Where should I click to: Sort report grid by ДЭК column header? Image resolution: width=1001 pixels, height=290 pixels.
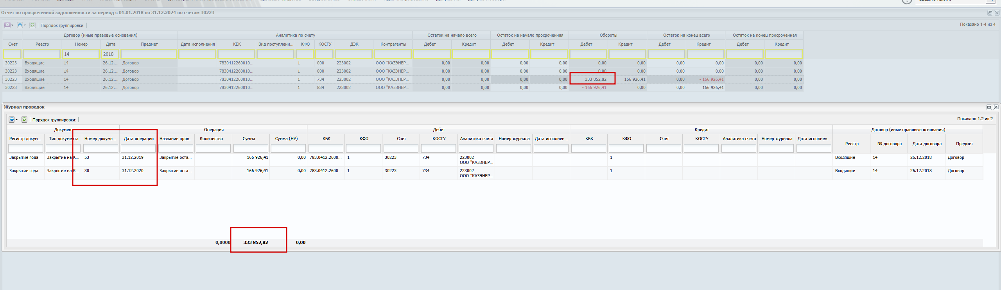point(354,44)
